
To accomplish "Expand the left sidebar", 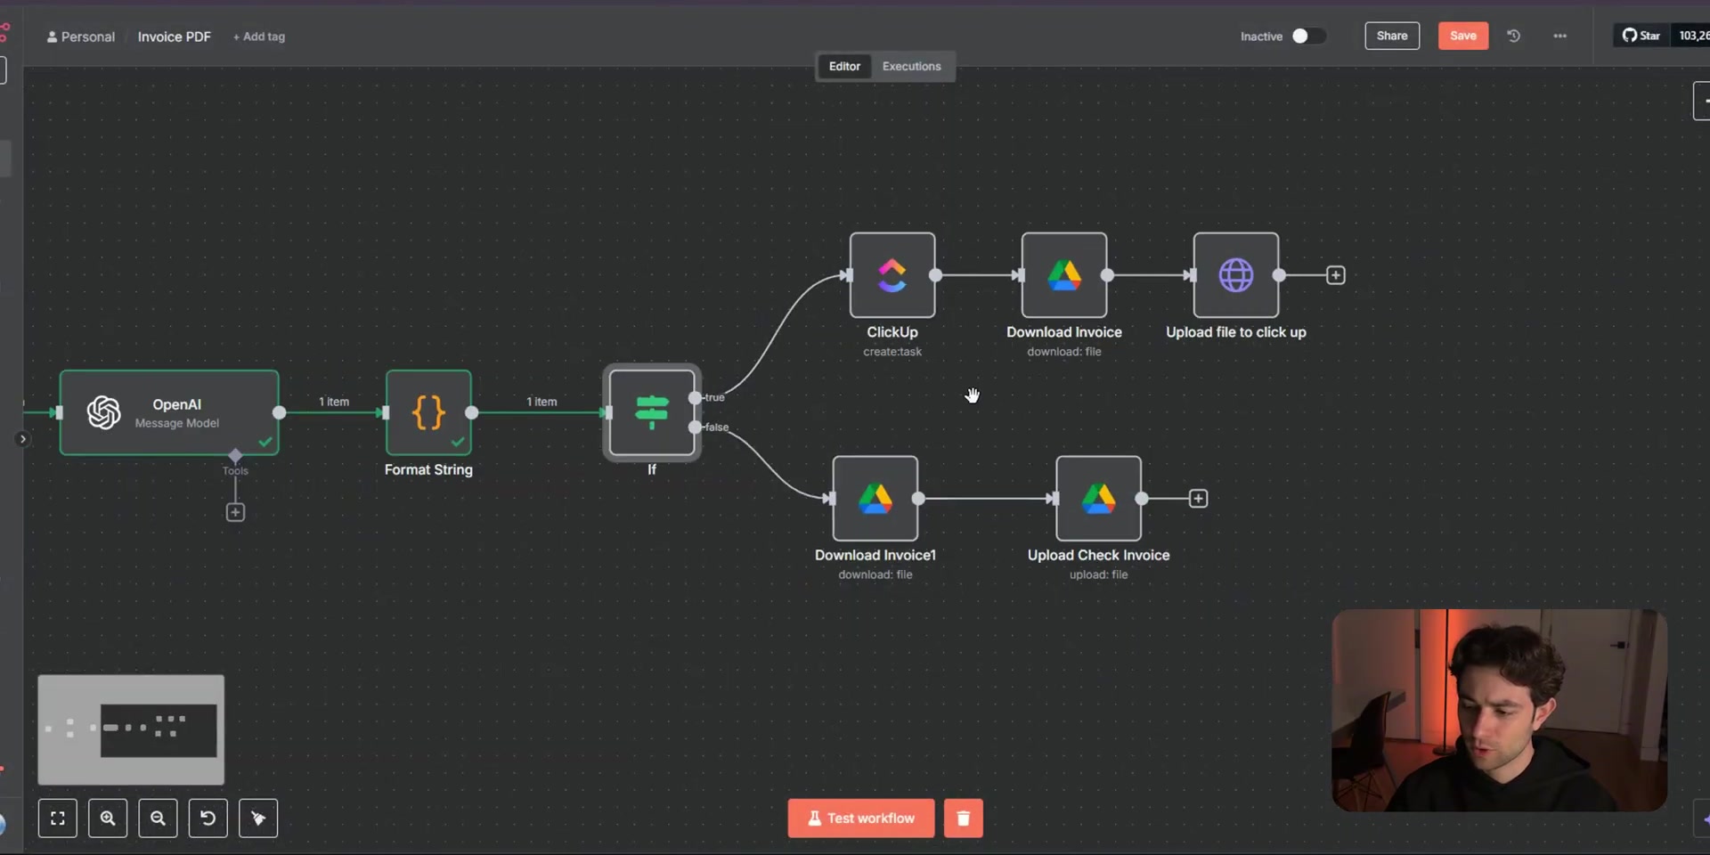I will click(22, 439).
